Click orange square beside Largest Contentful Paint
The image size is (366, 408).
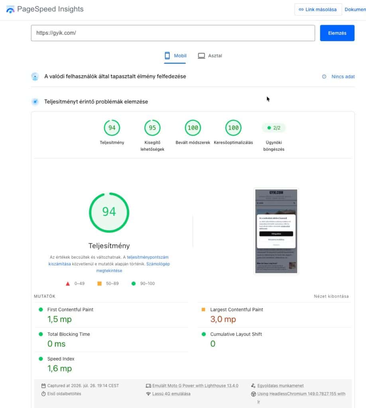coord(204,309)
